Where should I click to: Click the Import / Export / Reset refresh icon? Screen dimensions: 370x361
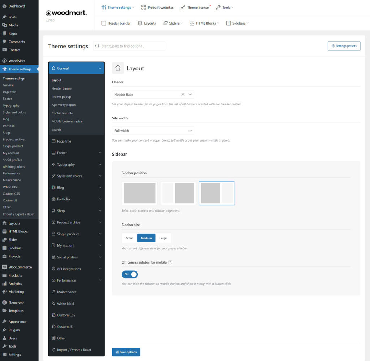tap(53, 350)
